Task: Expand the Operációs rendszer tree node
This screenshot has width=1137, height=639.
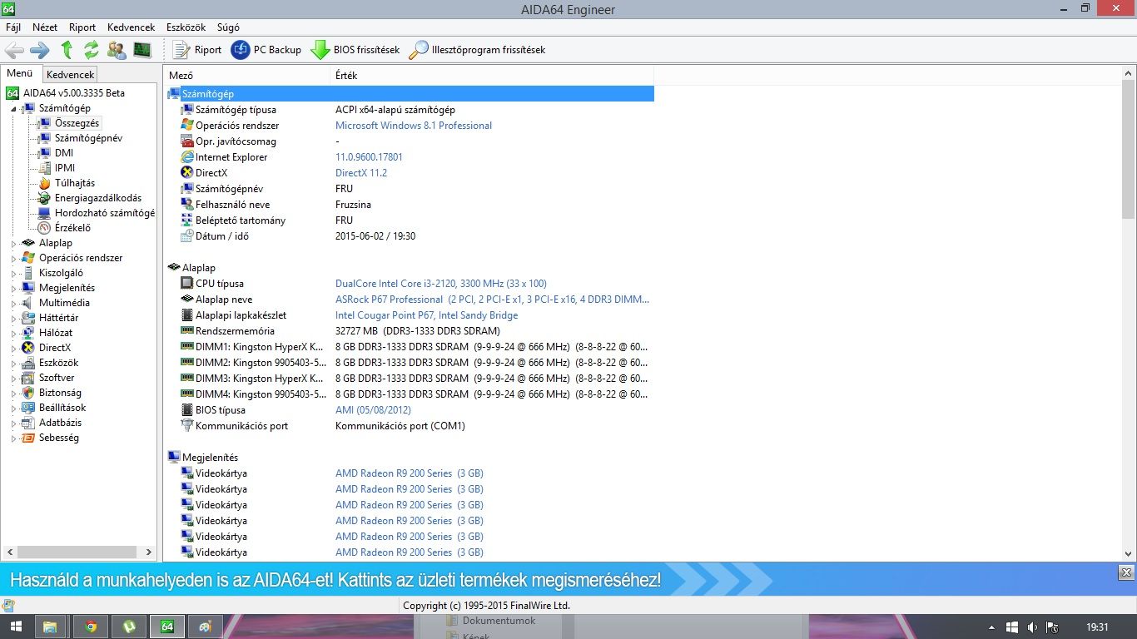Action: 13,259
